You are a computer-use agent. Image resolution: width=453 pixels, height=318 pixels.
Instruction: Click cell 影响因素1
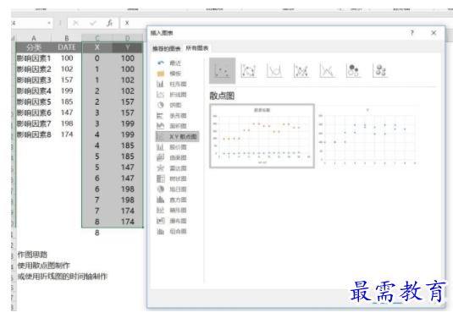point(34,58)
